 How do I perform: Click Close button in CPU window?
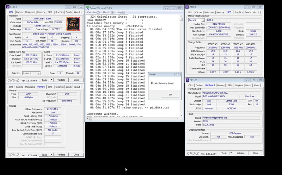(76, 80)
